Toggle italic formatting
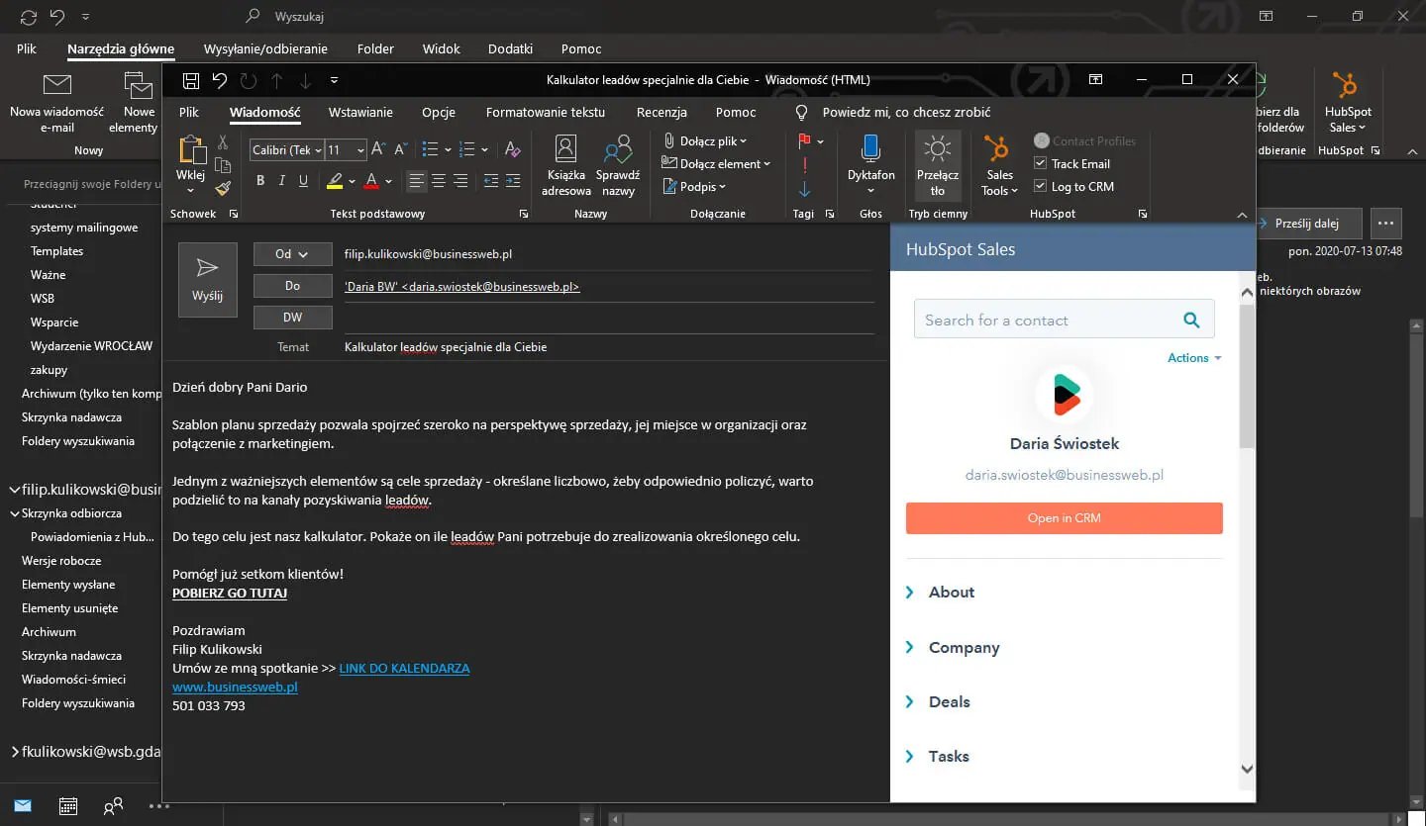The image size is (1426, 826). [x=282, y=181]
